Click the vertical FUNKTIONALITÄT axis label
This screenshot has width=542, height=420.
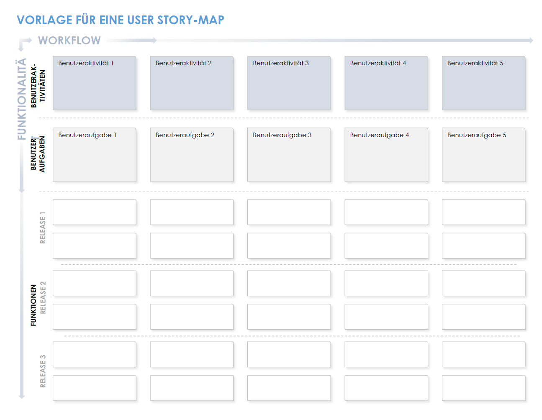point(22,99)
